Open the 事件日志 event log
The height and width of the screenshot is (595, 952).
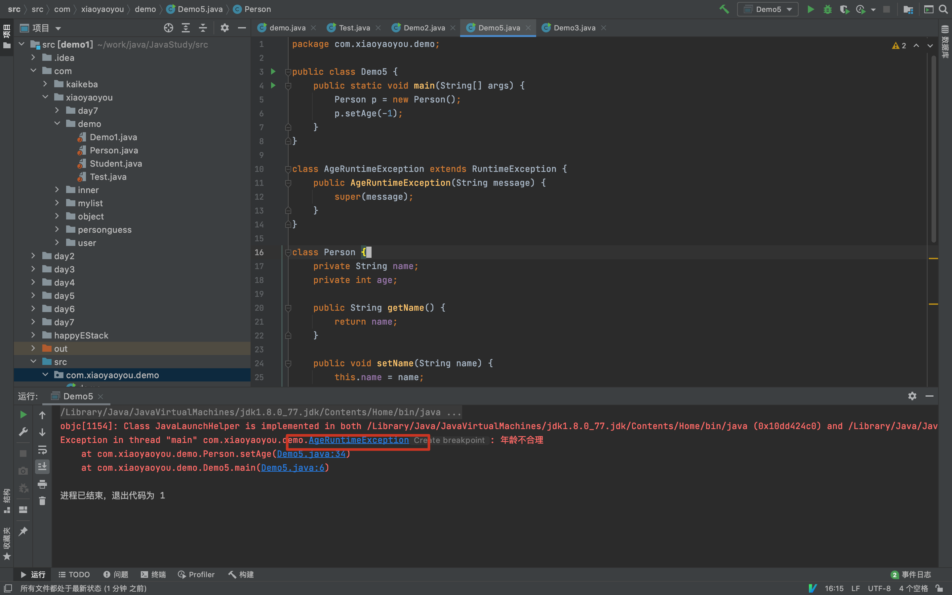coord(911,575)
